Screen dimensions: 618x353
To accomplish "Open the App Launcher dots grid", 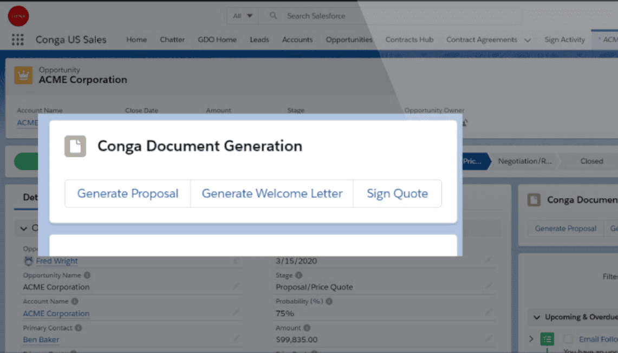I will tap(18, 40).
